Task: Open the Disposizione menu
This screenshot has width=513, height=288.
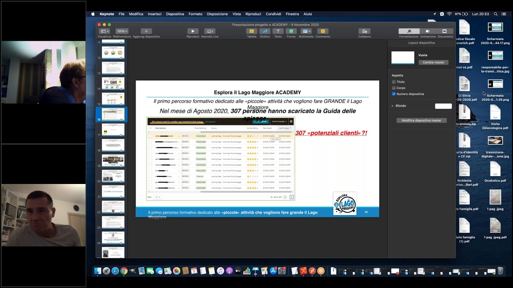Action: tap(217, 14)
